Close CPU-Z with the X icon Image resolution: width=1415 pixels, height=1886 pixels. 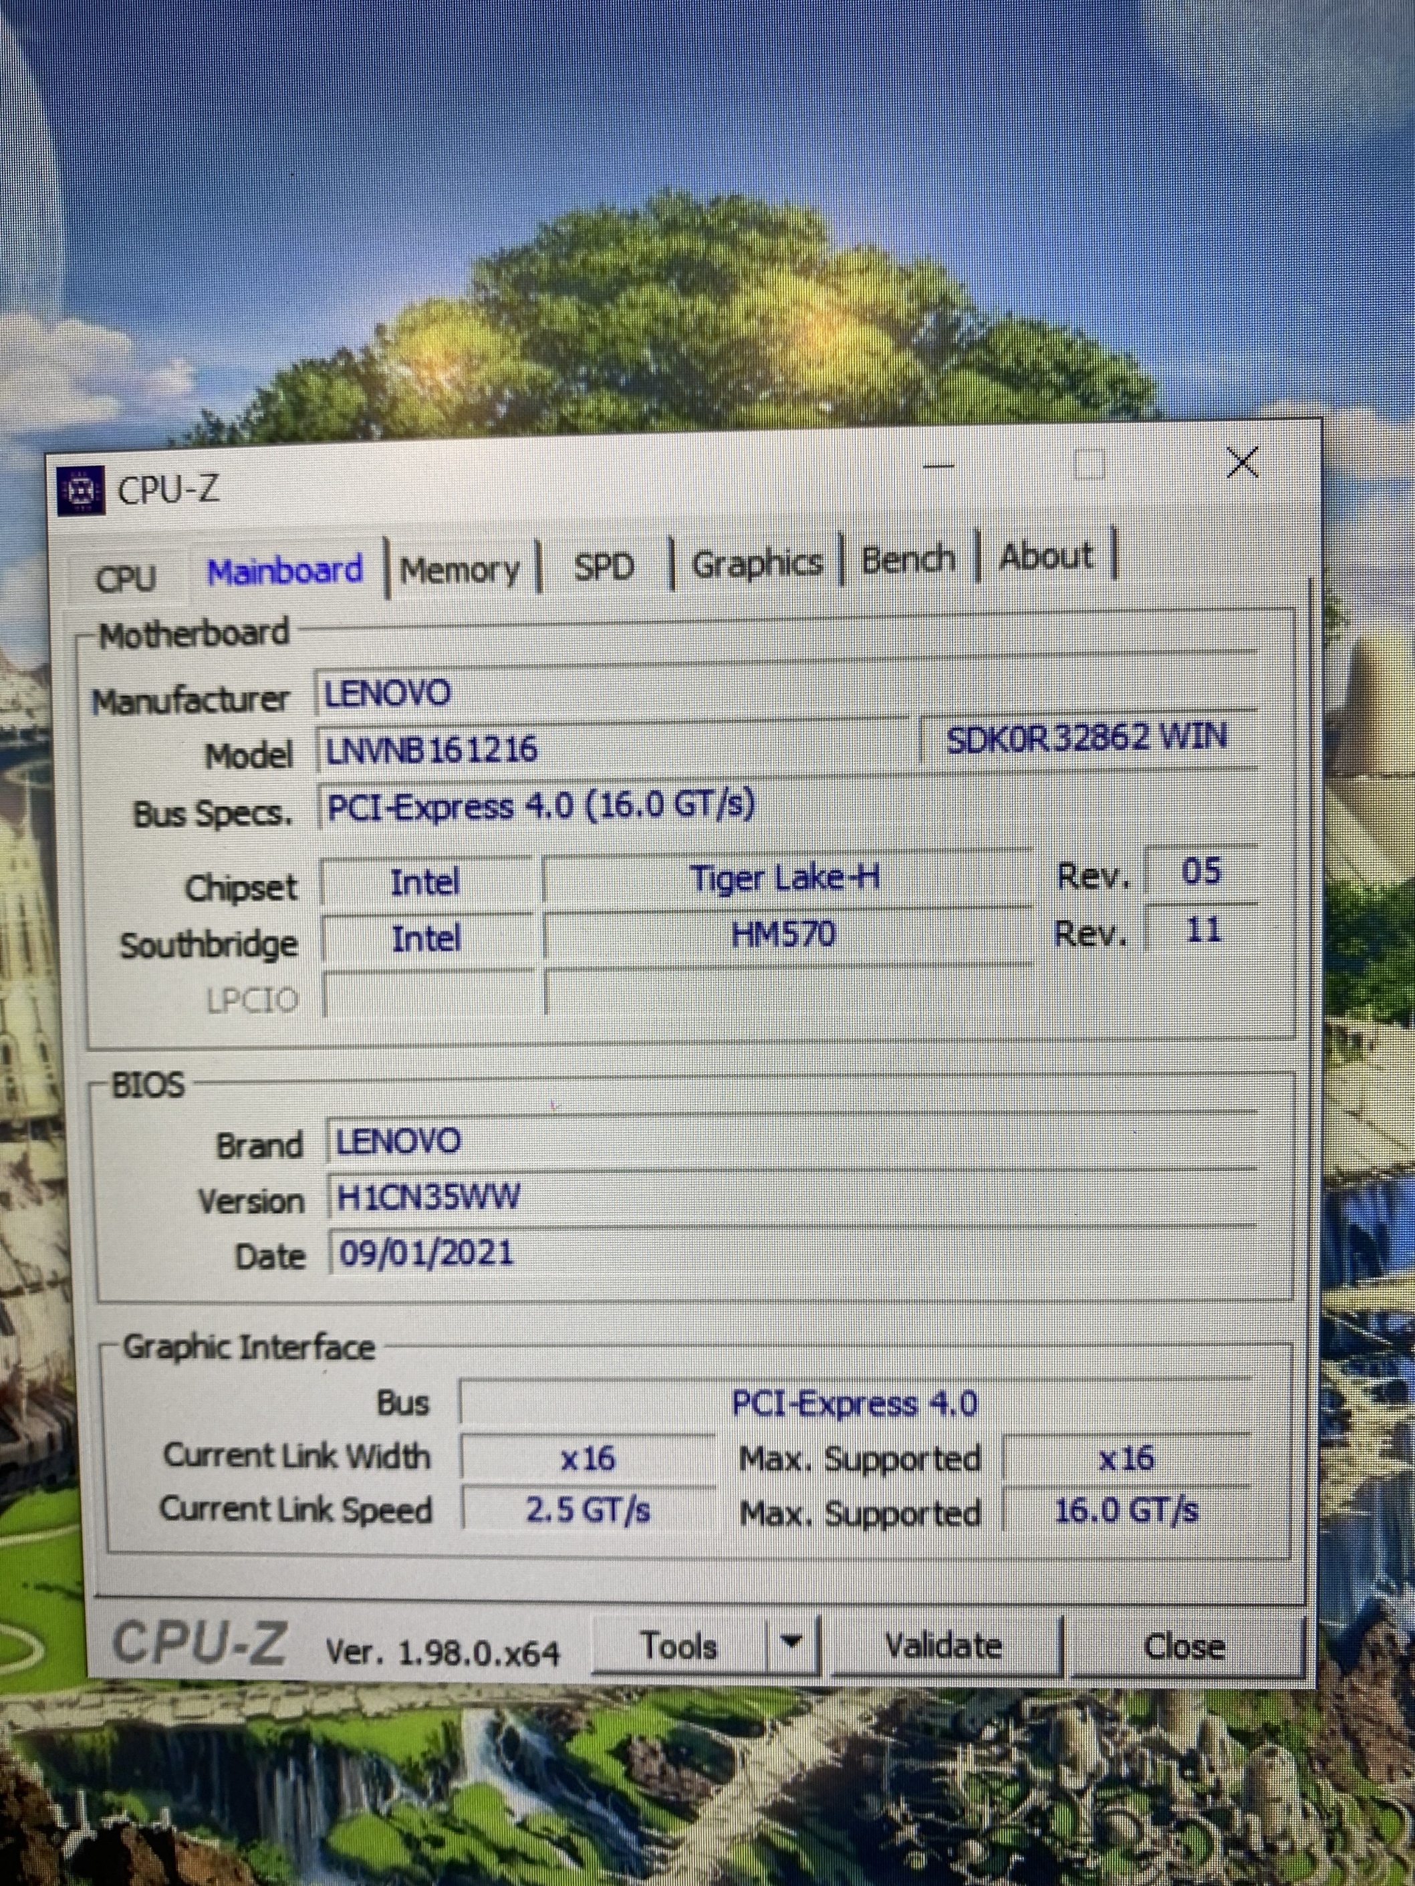(1242, 463)
